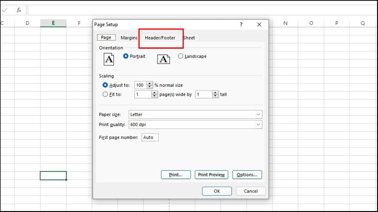Open the Sheet tab

[189, 38]
